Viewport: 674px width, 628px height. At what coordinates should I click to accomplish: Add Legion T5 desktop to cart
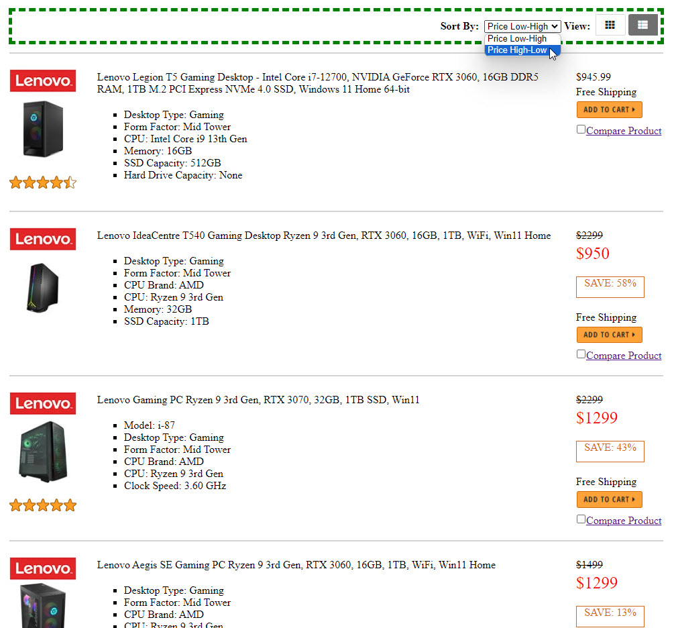[x=609, y=110]
